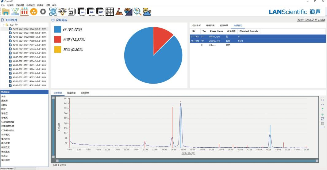Click the magnifier chart search icon
Screen dimensions: 327x170
click(x=137, y=12)
